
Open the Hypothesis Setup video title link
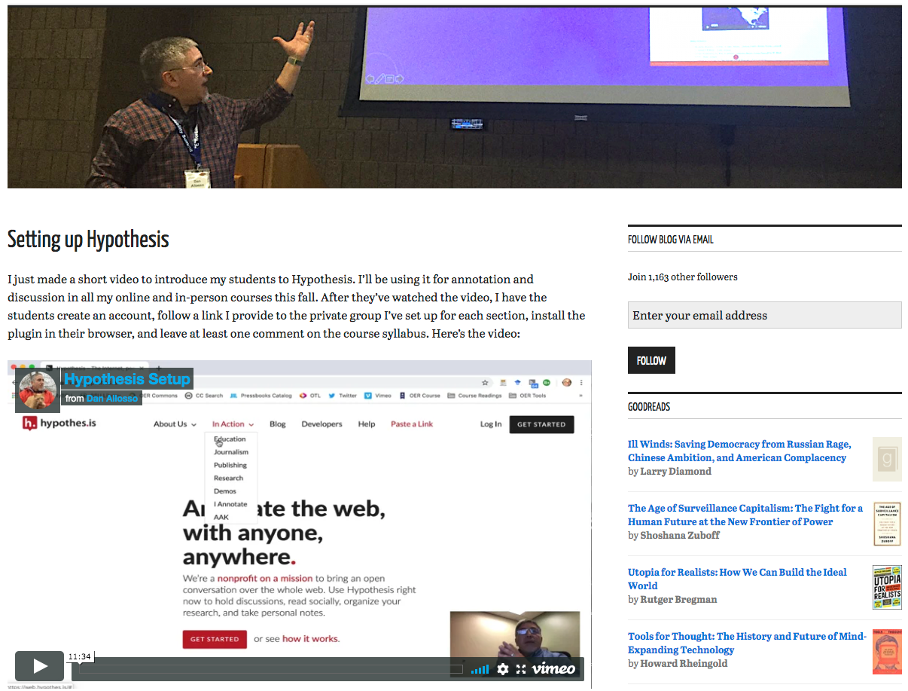[126, 379]
